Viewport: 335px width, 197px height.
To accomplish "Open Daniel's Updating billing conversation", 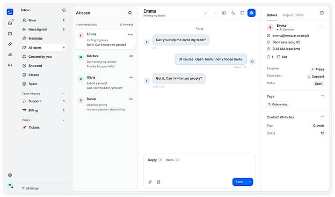I will [x=105, y=104].
